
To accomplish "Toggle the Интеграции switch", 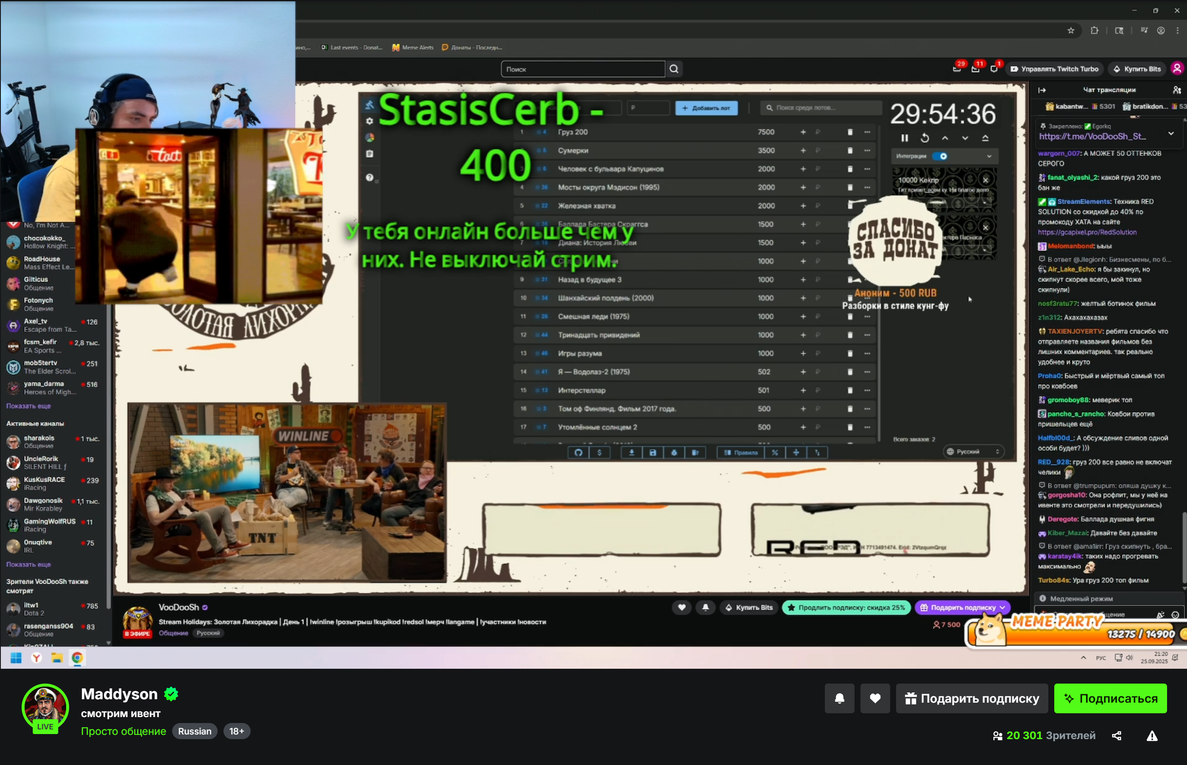I will click(x=940, y=156).
